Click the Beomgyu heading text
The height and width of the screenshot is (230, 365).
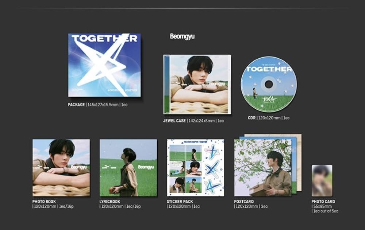pos(182,36)
